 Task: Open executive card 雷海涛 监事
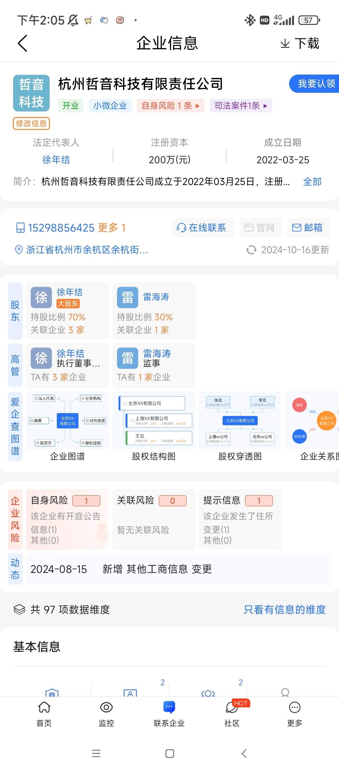[154, 365]
